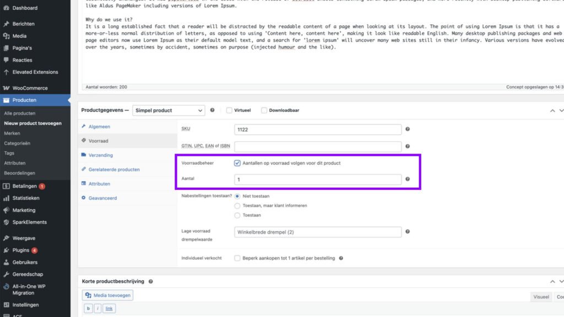Open the WooCommerce sidebar icon
The image size is (564, 317).
(x=7, y=88)
